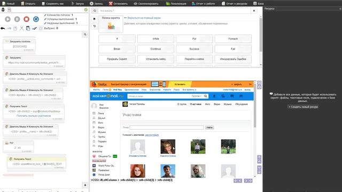Image resolution: width=342 pixels, height=192 pixels.
Task: Click the For action button
Action: click(194, 39)
